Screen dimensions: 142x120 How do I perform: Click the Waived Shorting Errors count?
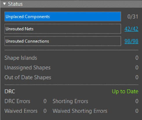pyautogui.click(x=137, y=111)
